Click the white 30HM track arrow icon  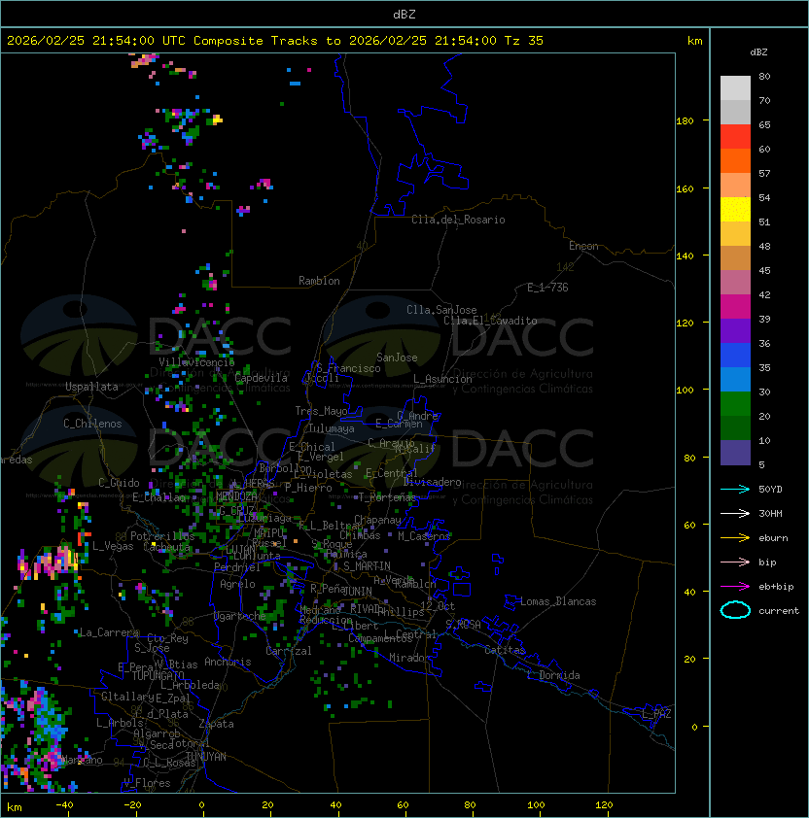735,513
